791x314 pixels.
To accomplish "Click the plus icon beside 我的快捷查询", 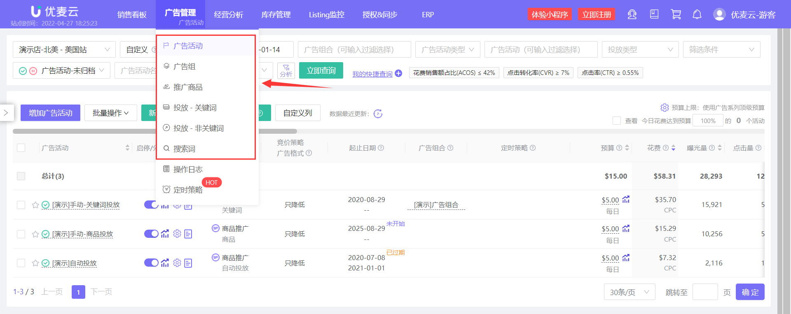I will [398, 73].
